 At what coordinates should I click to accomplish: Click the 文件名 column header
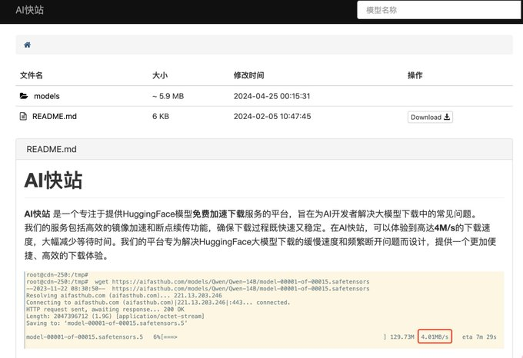point(32,75)
